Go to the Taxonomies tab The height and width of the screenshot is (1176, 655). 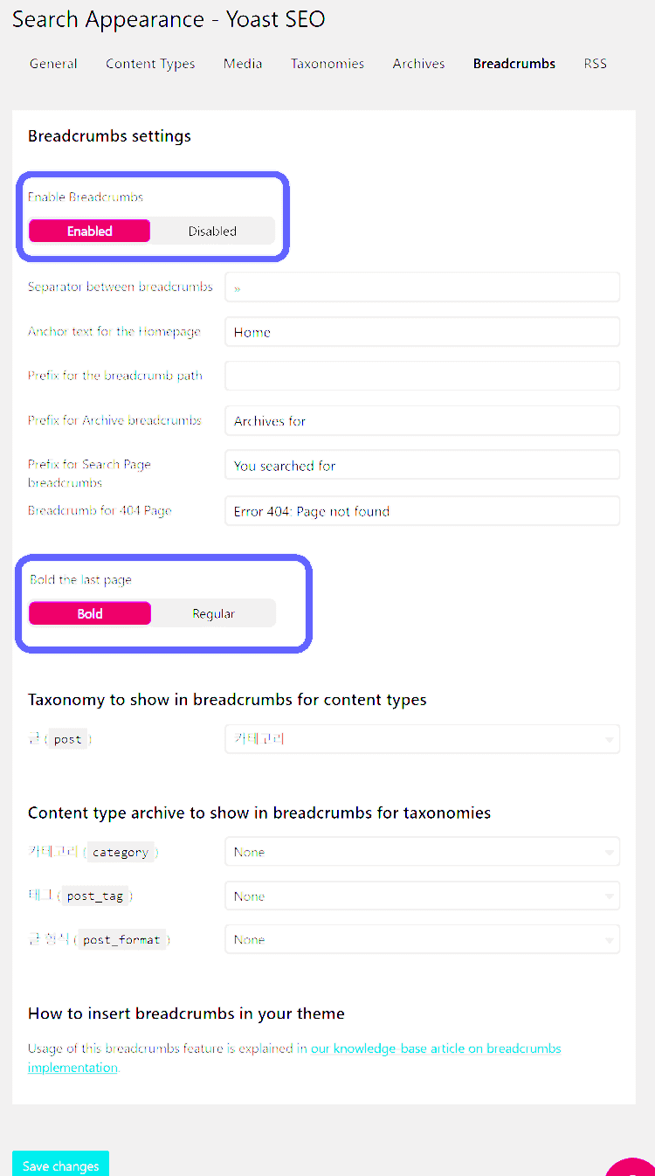tap(327, 64)
